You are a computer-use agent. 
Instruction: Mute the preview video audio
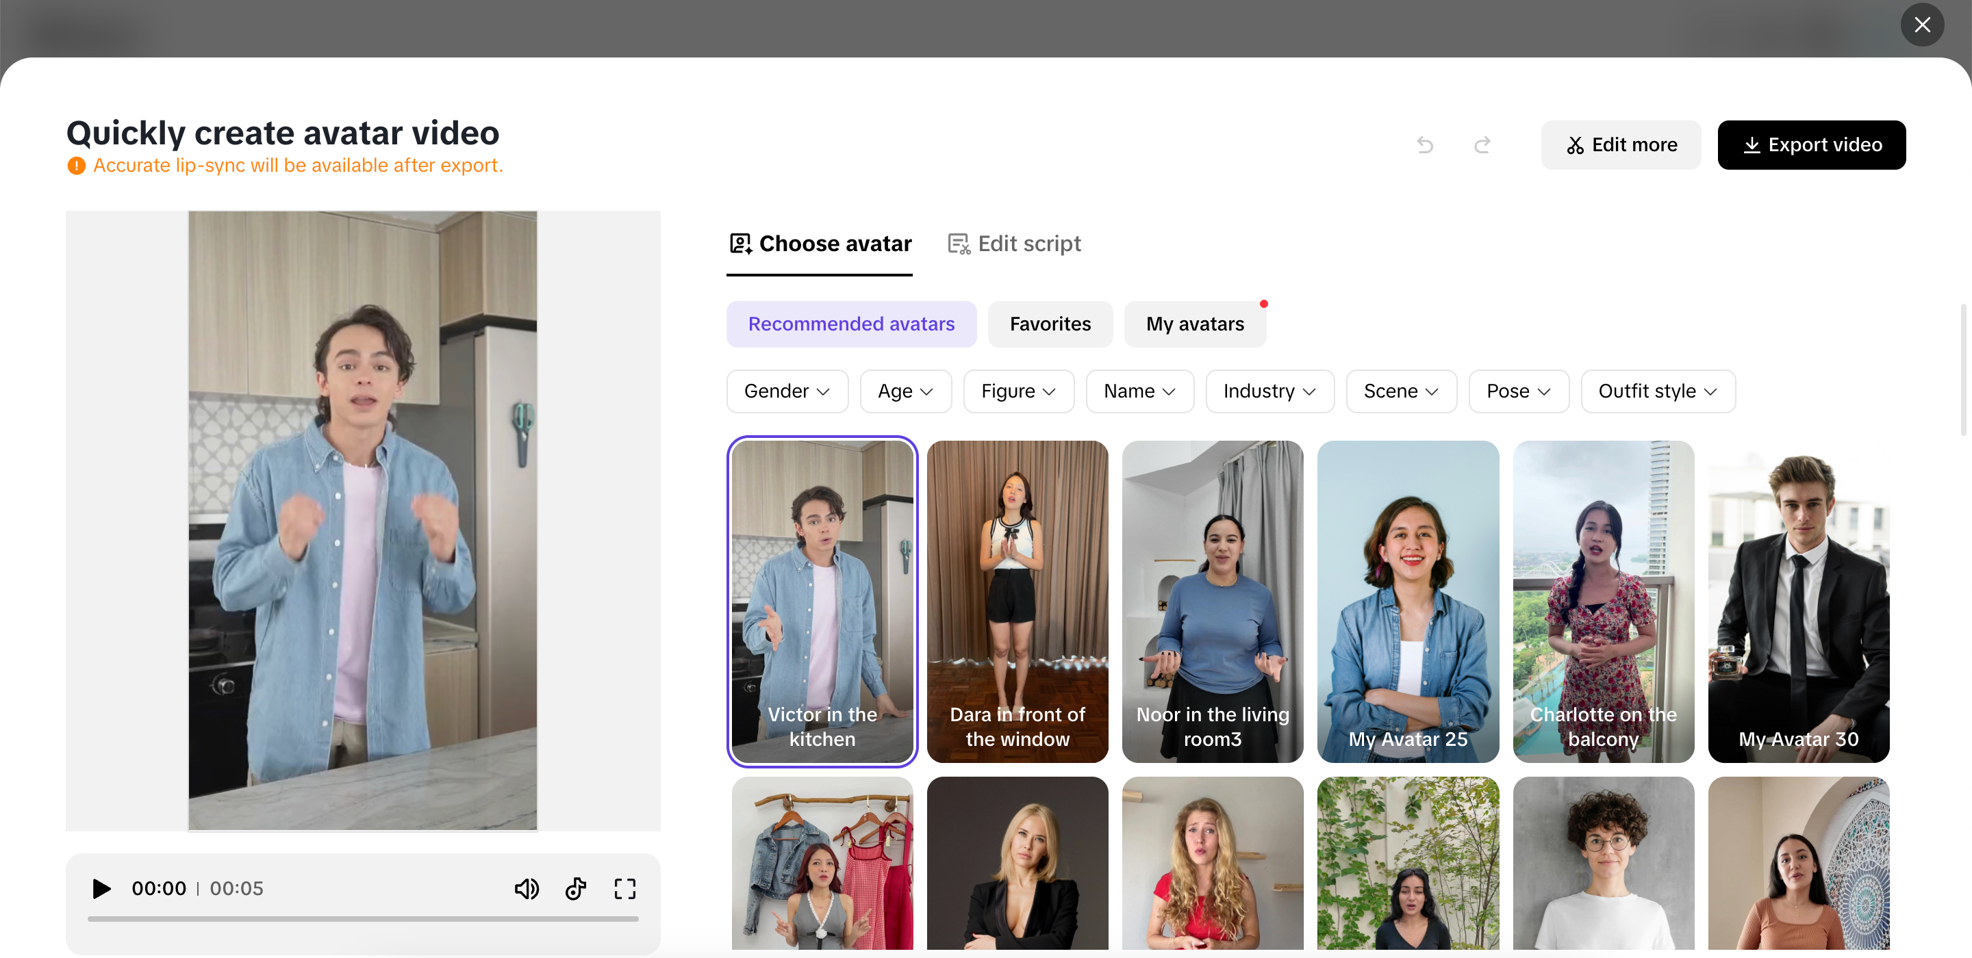pyautogui.click(x=527, y=888)
